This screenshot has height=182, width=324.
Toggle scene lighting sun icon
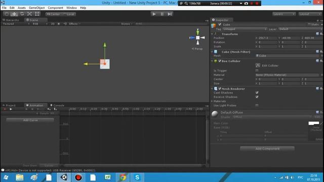click(59, 24)
